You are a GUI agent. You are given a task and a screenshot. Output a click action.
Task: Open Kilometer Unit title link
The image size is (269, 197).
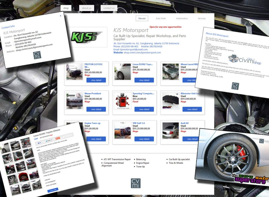(x=190, y=93)
